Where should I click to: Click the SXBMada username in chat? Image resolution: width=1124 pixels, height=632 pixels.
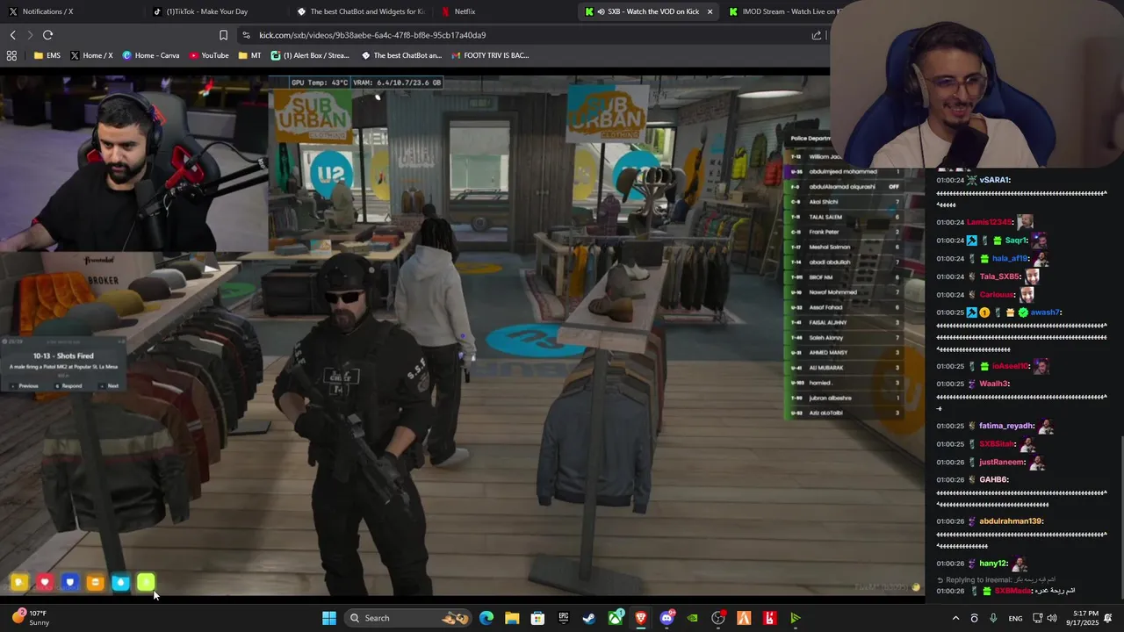tap(1012, 591)
